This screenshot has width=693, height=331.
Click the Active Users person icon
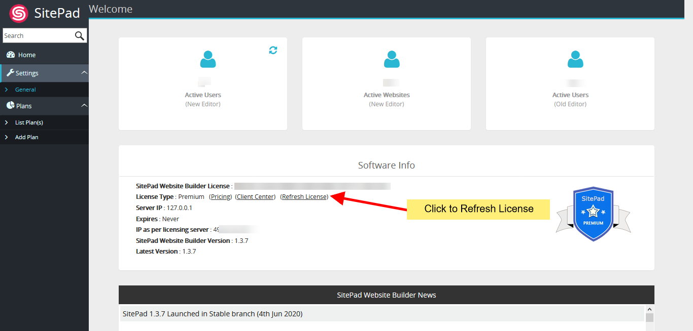click(x=207, y=59)
